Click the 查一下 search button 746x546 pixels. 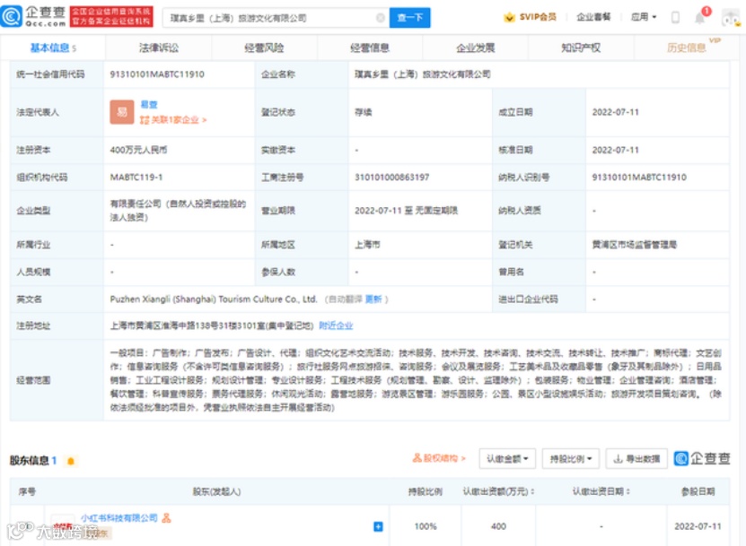(409, 18)
